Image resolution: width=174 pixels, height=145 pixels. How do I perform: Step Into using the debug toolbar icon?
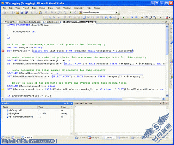point(146,17)
